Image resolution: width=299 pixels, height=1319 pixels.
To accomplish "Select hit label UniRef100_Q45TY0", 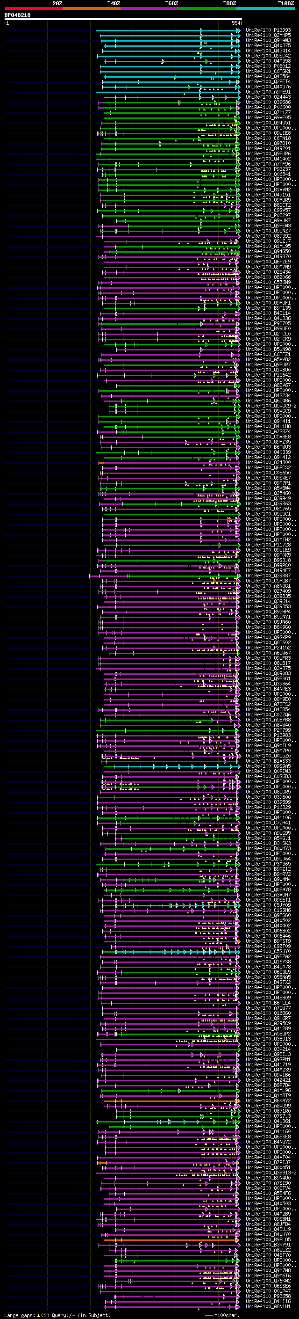I will 268,1255.
